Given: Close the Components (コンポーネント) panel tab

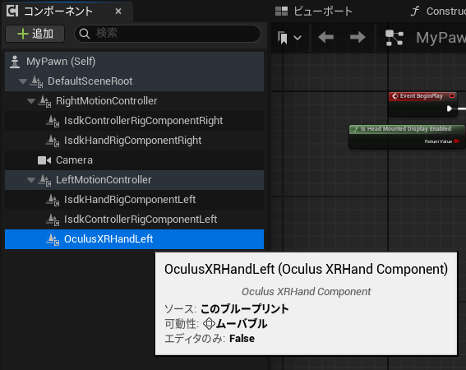Looking at the screenshot, I should pyautogui.click(x=118, y=12).
